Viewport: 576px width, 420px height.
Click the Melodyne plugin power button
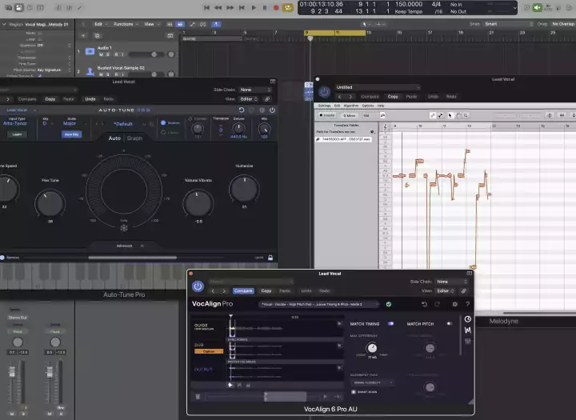pyautogui.click(x=324, y=92)
